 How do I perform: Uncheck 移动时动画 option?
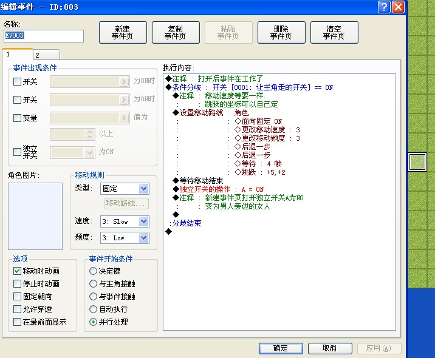(x=17, y=271)
